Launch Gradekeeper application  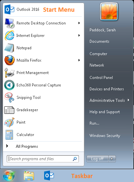(27, 110)
